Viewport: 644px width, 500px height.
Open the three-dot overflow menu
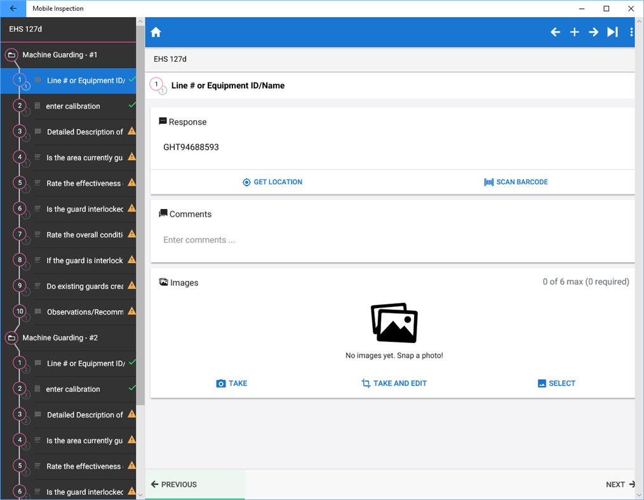631,31
